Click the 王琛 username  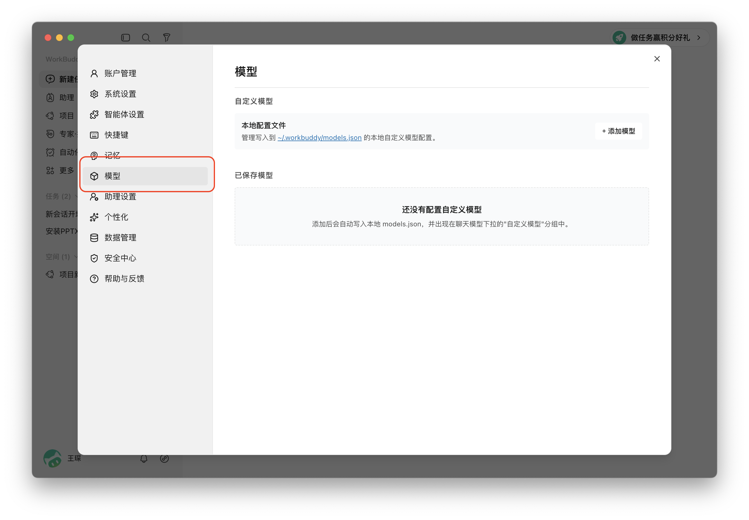(x=75, y=458)
